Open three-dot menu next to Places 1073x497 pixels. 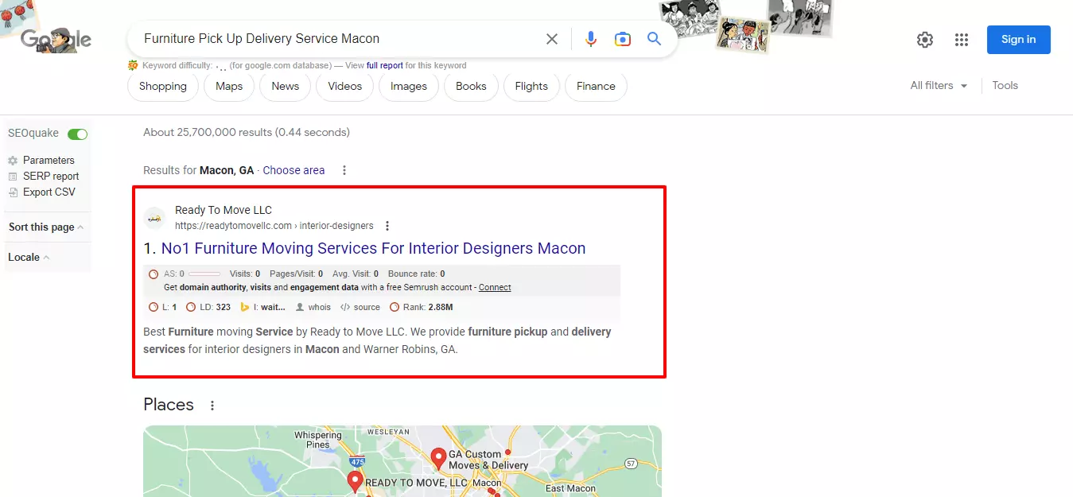point(212,406)
